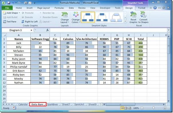Open the File tab
This screenshot has width=173, height=113.
click(x=7, y=8)
